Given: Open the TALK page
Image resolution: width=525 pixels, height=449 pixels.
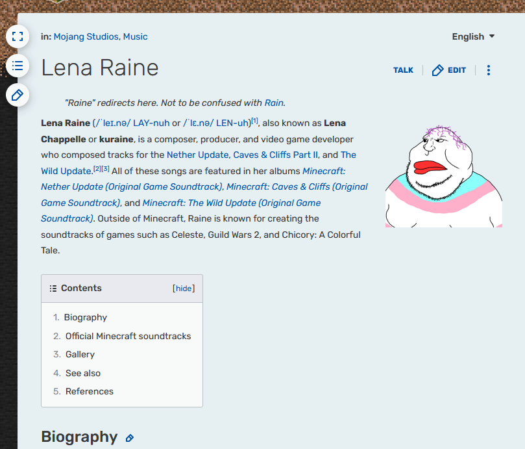Looking at the screenshot, I should (403, 70).
